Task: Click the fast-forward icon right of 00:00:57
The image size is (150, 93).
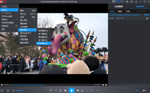Action: point(103,85)
